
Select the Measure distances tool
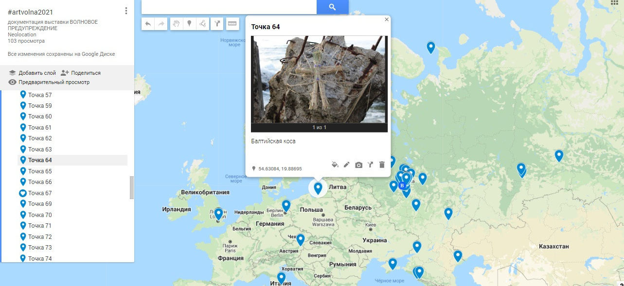click(232, 23)
